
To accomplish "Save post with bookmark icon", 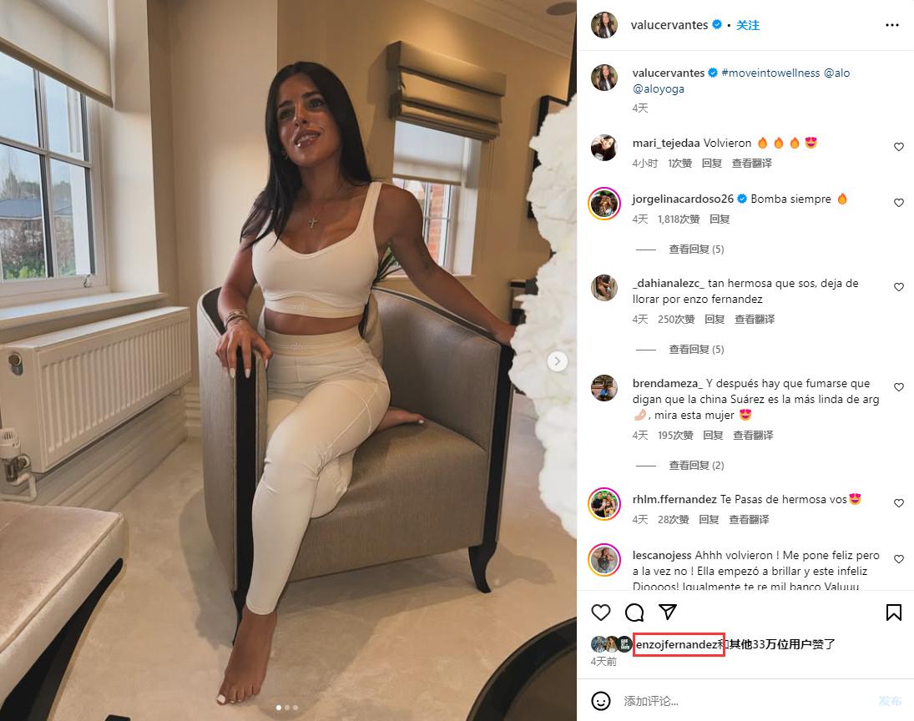I will pos(894,613).
